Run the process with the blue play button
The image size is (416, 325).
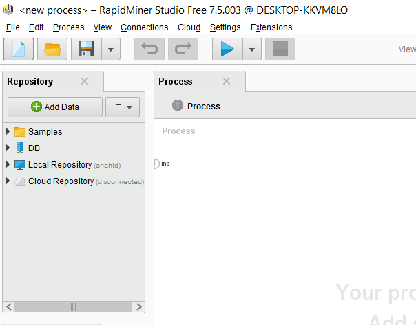click(x=227, y=49)
